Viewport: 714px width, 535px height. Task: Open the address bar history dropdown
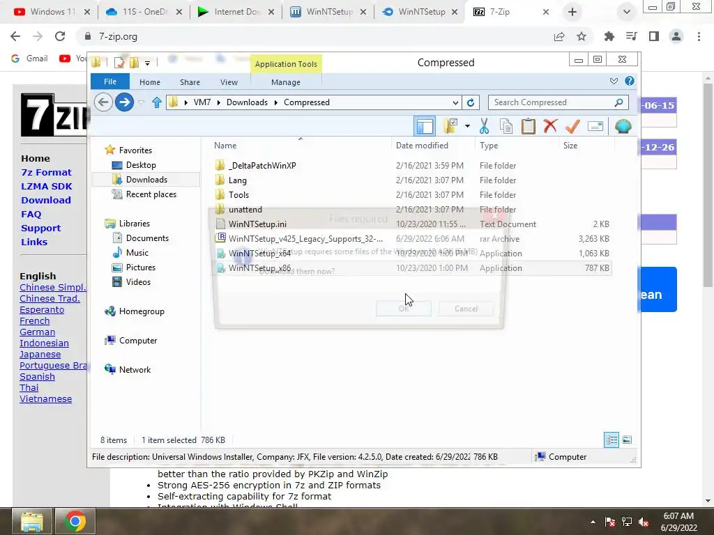pos(455,103)
